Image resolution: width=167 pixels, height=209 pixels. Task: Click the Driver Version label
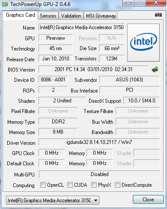21,143
